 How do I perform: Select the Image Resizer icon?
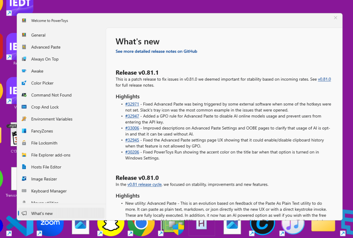coord(24,179)
